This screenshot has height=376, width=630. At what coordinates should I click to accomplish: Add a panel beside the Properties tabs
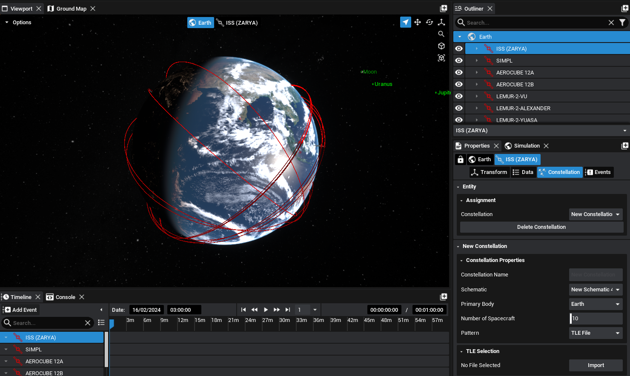[625, 146]
